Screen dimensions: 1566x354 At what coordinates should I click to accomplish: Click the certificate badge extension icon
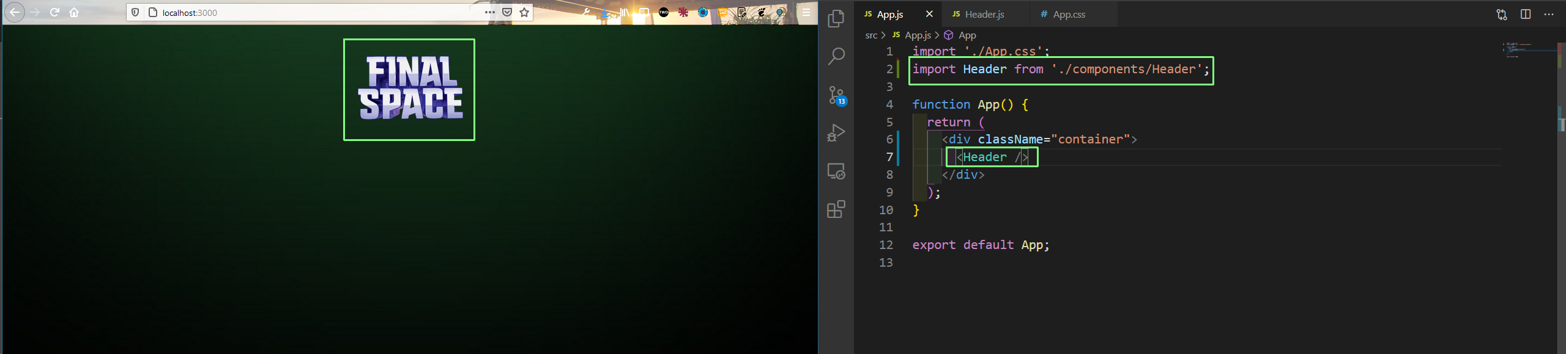(x=781, y=12)
